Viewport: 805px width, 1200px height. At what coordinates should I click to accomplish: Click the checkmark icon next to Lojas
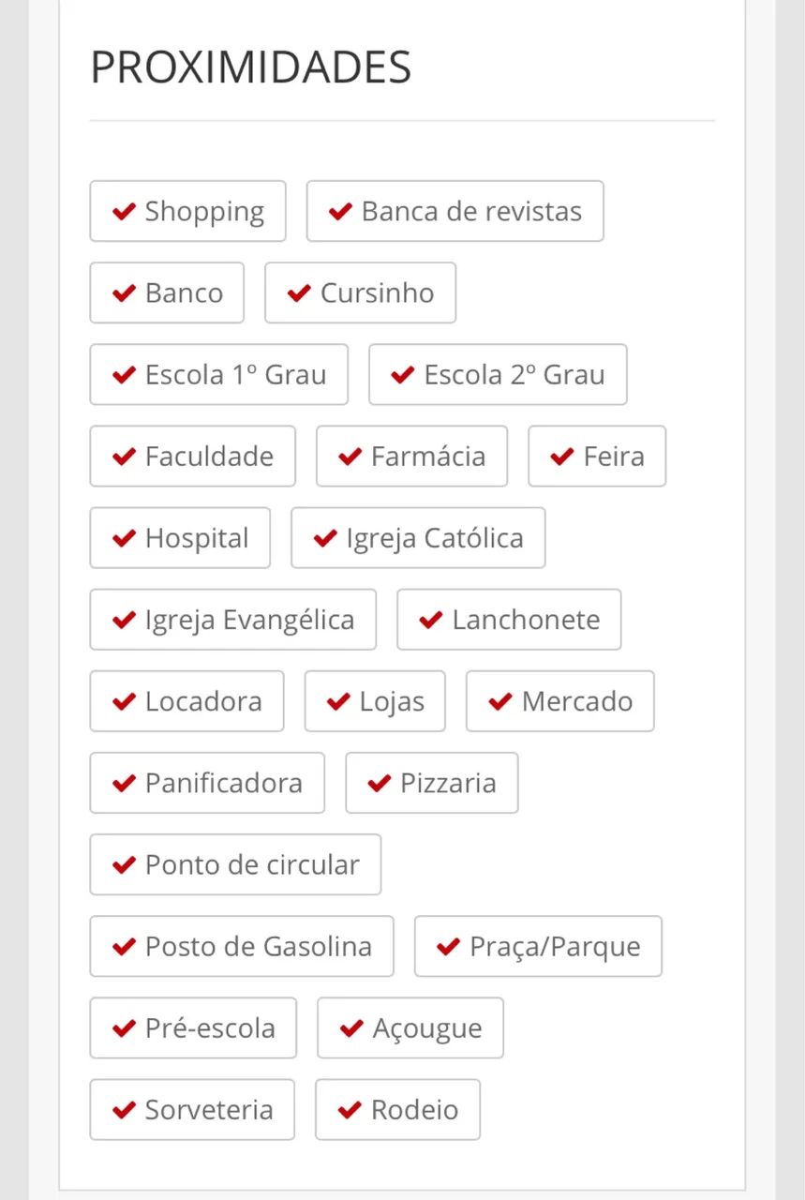coord(338,701)
